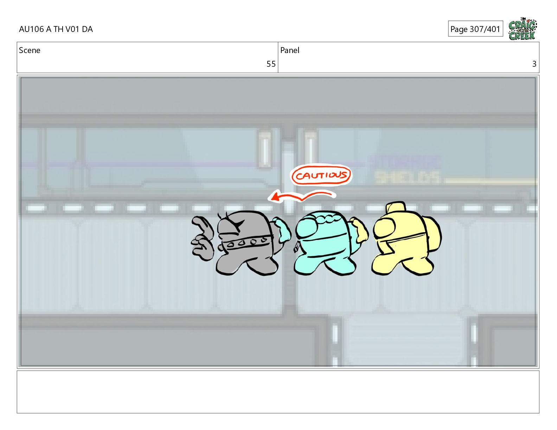Click the panel number '3'
Image resolution: width=557 pixels, height=430 pixels.
coord(534,64)
